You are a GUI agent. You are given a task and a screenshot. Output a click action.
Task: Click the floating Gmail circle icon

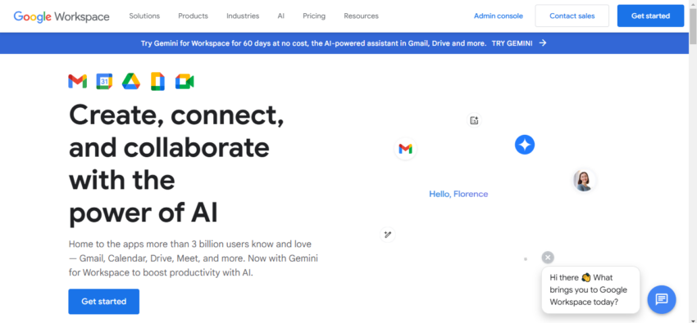tap(405, 149)
